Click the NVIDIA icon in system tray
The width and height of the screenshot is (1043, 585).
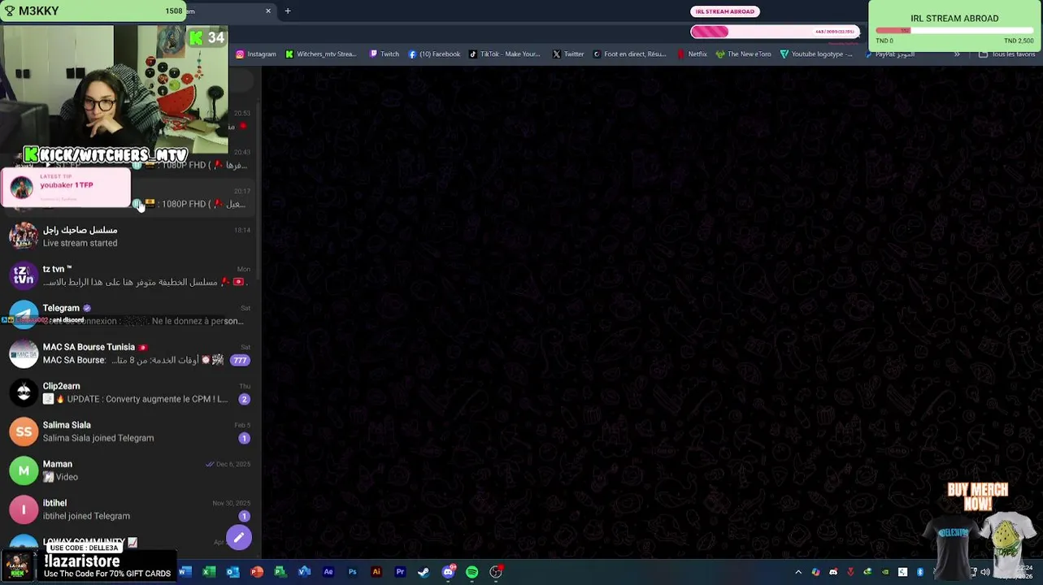click(x=885, y=572)
